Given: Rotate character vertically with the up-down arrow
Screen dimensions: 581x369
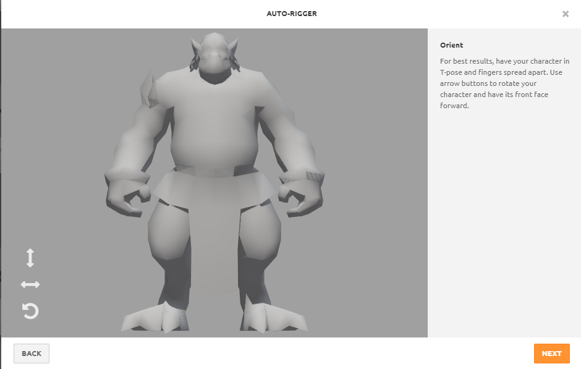Looking at the screenshot, I should pos(30,258).
